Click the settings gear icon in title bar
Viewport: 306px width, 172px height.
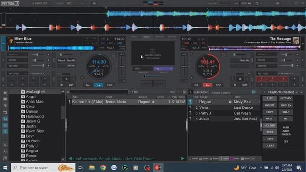tap(277, 3)
